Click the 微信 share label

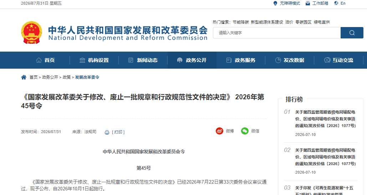(x=255, y=131)
